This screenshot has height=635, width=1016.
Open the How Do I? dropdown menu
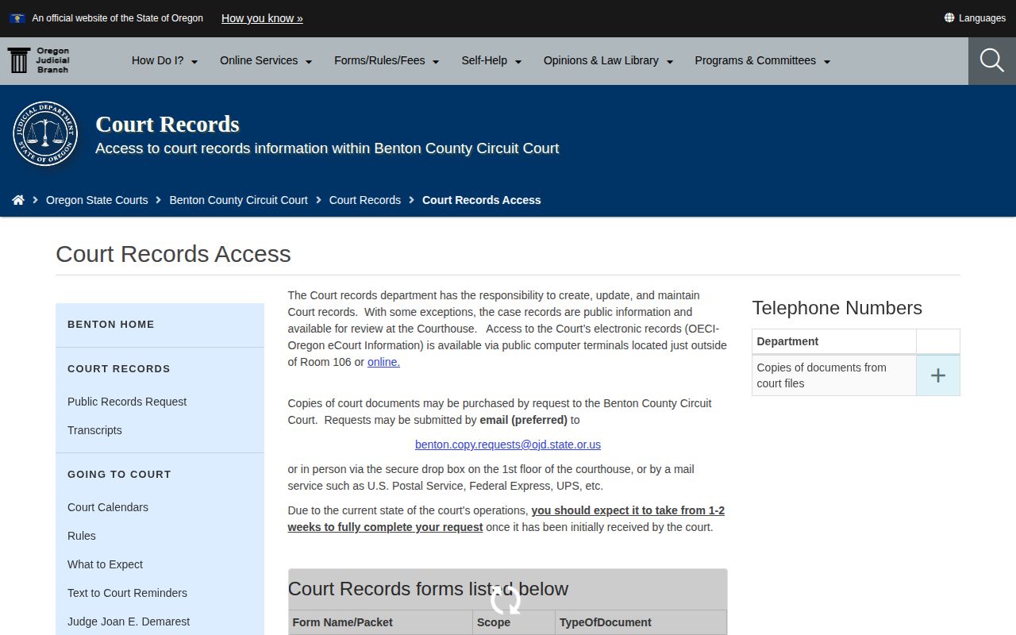tap(164, 60)
